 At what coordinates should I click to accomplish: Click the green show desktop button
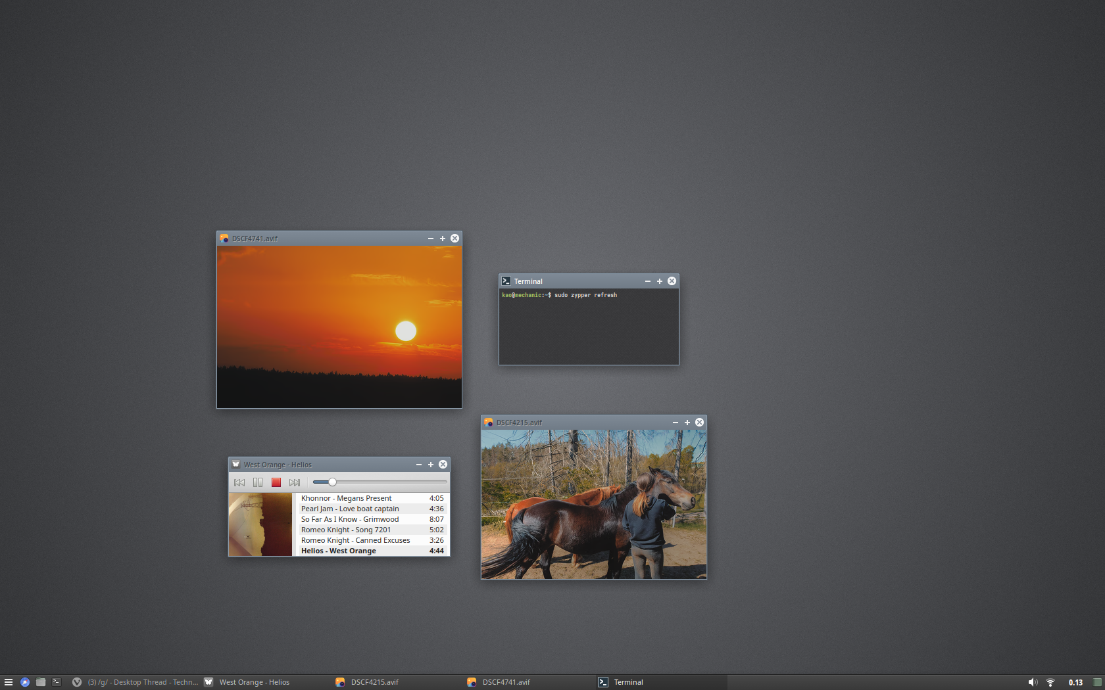point(1097,682)
